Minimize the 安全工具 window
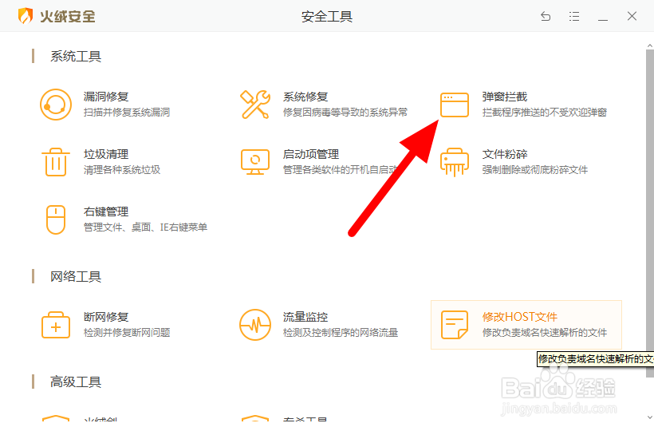Viewport: 654px width, 431px height. click(603, 20)
